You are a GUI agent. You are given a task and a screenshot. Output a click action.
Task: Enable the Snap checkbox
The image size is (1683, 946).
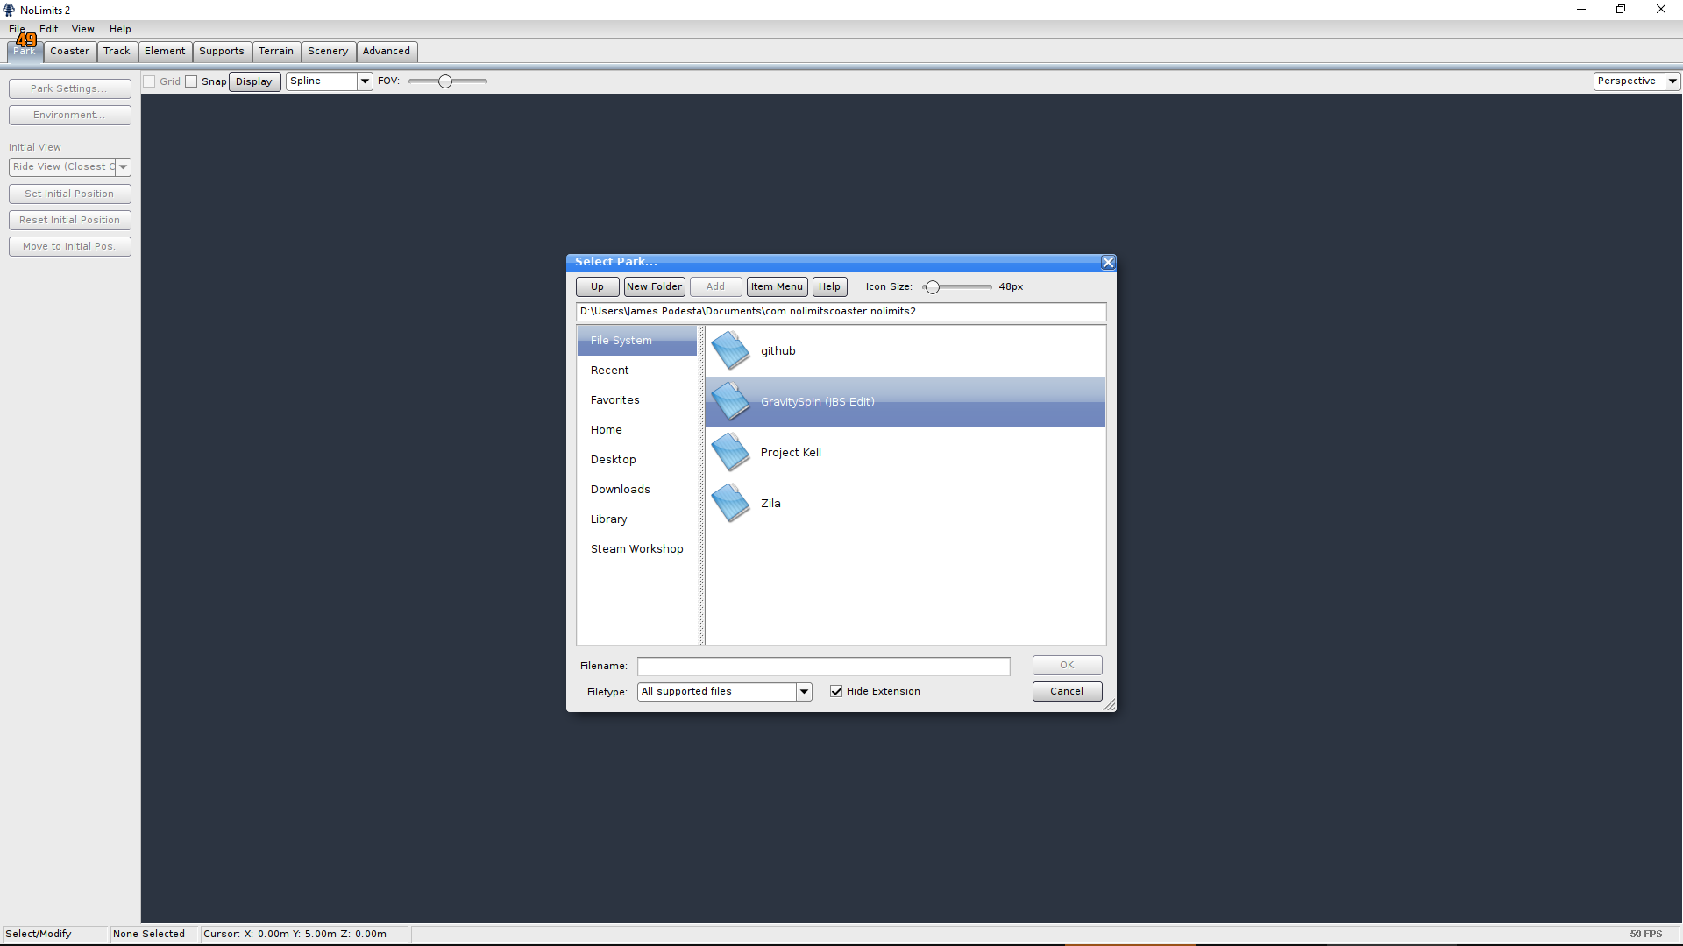[191, 81]
